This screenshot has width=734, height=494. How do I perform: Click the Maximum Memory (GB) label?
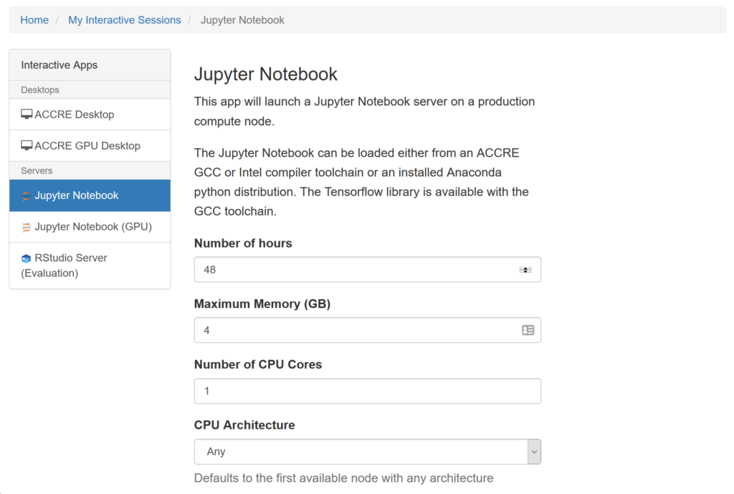coord(262,304)
